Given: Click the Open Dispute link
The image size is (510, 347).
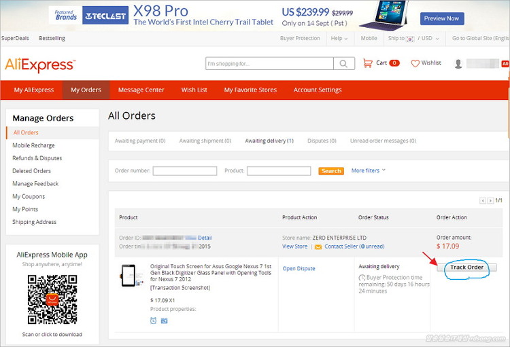Looking at the screenshot, I should (x=299, y=268).
